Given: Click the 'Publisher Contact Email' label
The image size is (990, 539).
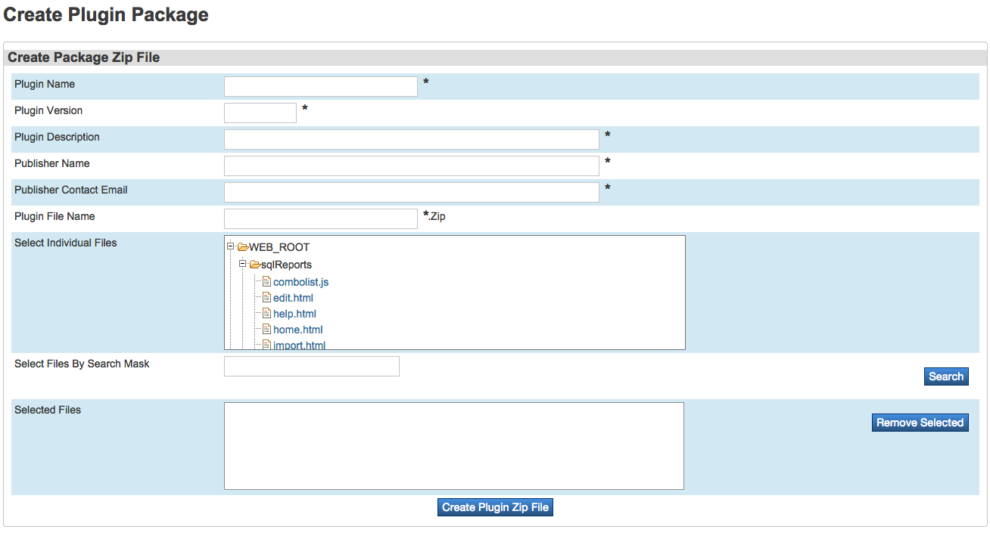Looking at the screenshot, I should point(71,190).
